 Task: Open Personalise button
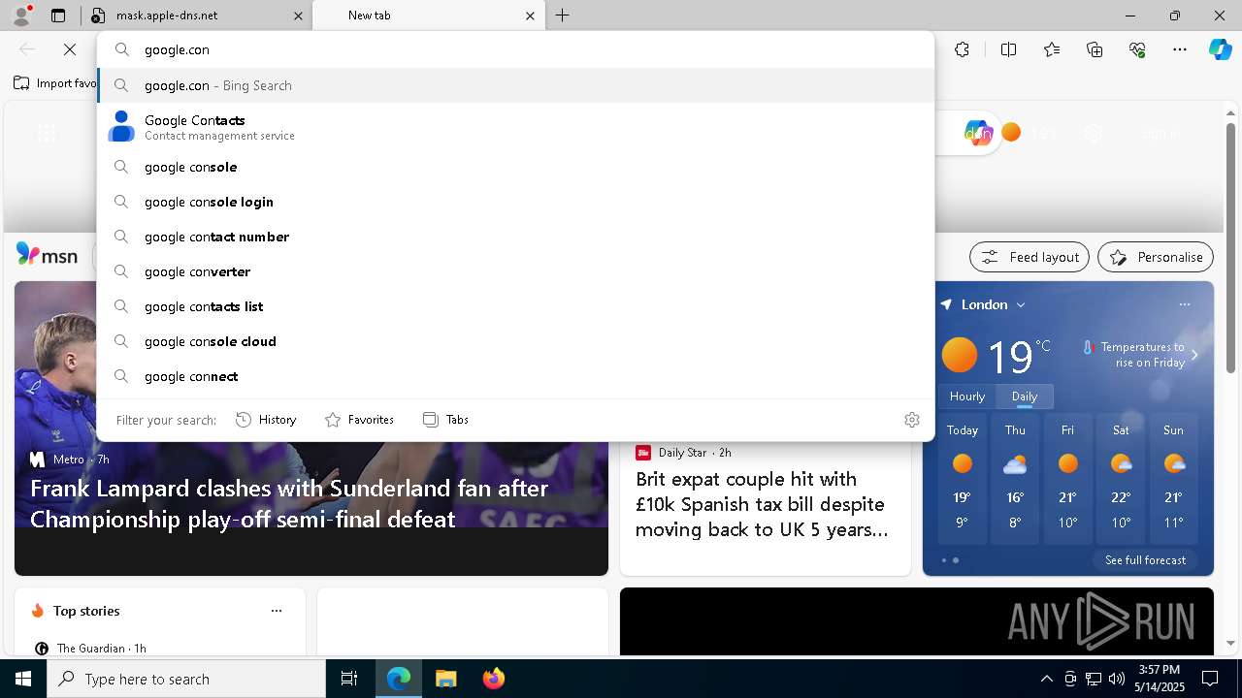(1156, 257)
